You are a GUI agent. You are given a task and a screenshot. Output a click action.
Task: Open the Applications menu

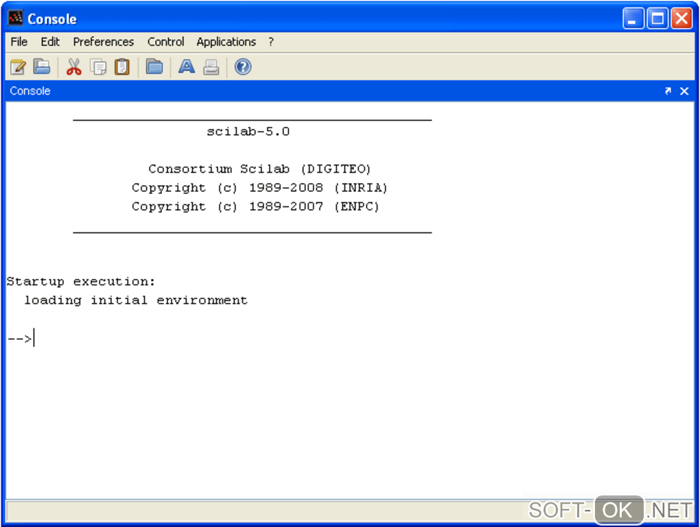226,42
